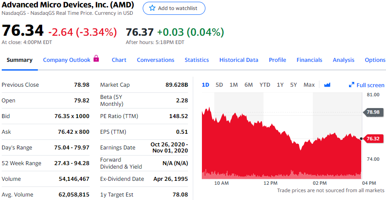Image resolution: width=386 pixels, height=200 pixels.
Task: Click the lock icon beside Company Outlook
Action: (96, 59)
